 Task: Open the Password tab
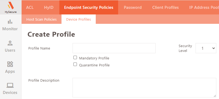tap(133, 7)
